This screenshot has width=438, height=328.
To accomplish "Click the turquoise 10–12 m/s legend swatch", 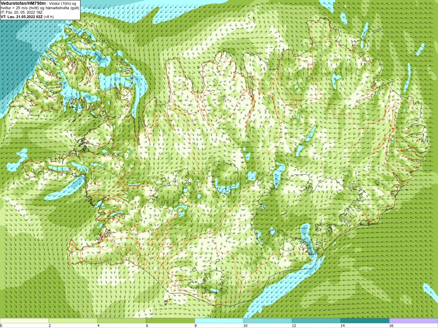I will 268,321.
